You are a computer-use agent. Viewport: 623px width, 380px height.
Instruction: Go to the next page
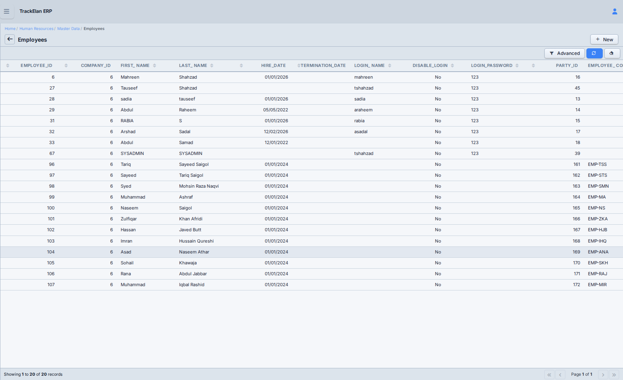click(603, 375)
